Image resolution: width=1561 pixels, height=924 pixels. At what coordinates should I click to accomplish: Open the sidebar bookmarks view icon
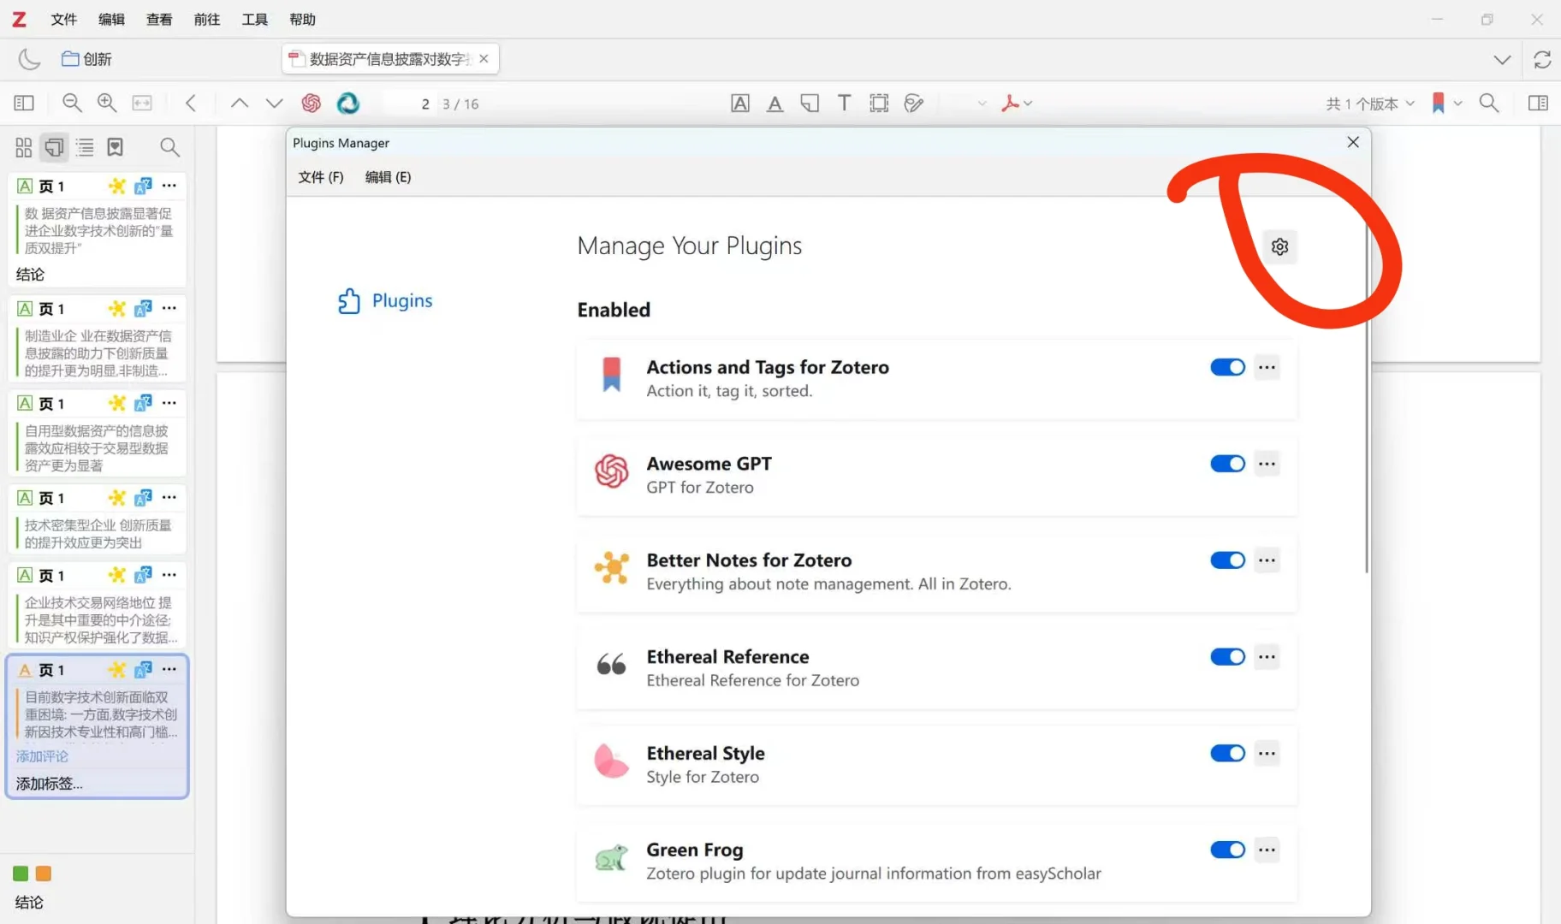[115, 148]
